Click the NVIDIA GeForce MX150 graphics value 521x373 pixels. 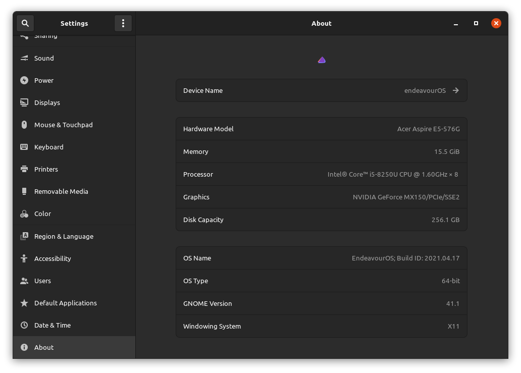click(x=406, y=197)
